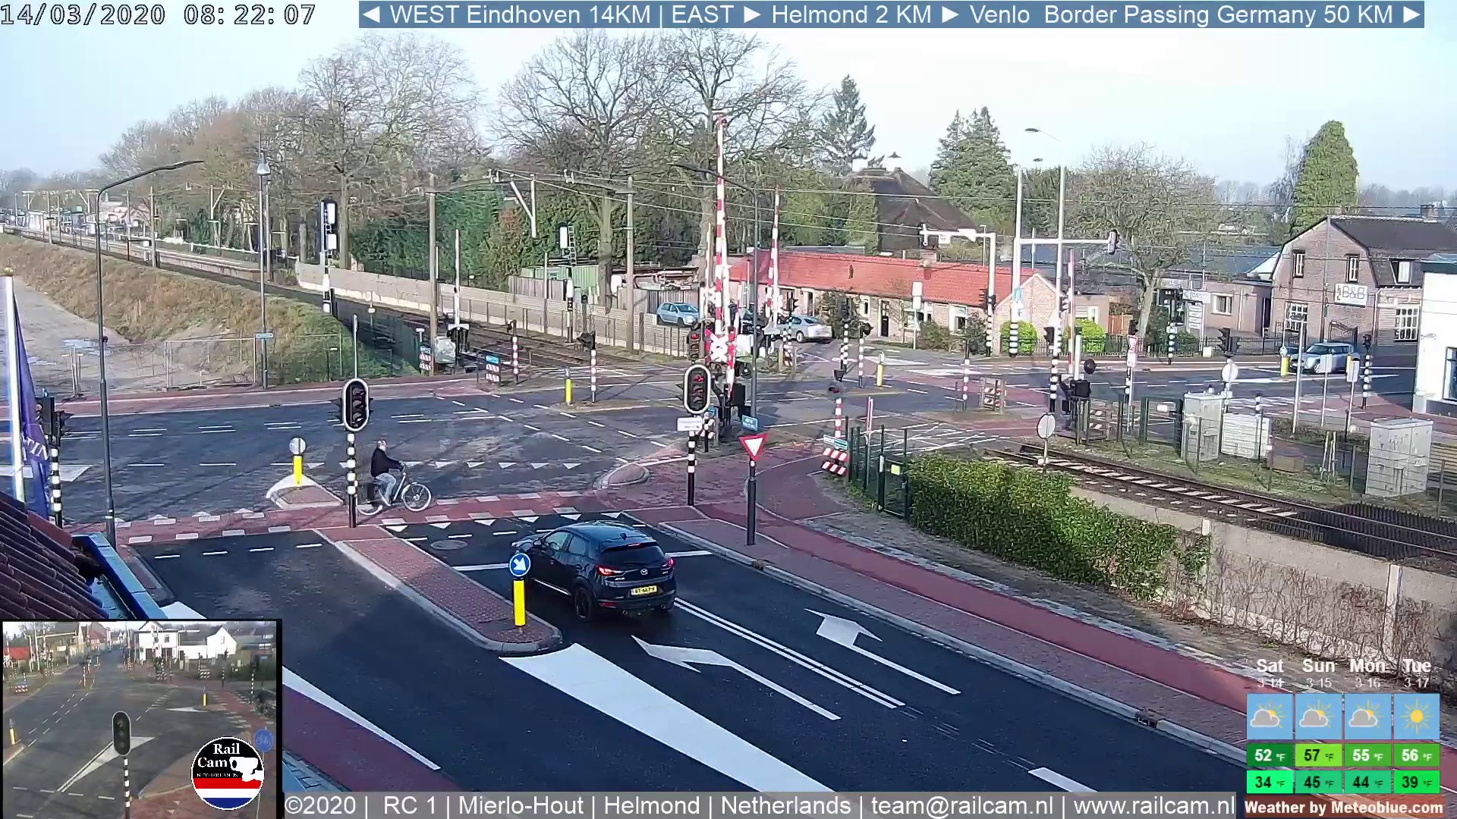Click Tuesday's sunny weather icon
This screenshot has height=819, width=1457.
pyautogui.click(x=1416, y=717)
